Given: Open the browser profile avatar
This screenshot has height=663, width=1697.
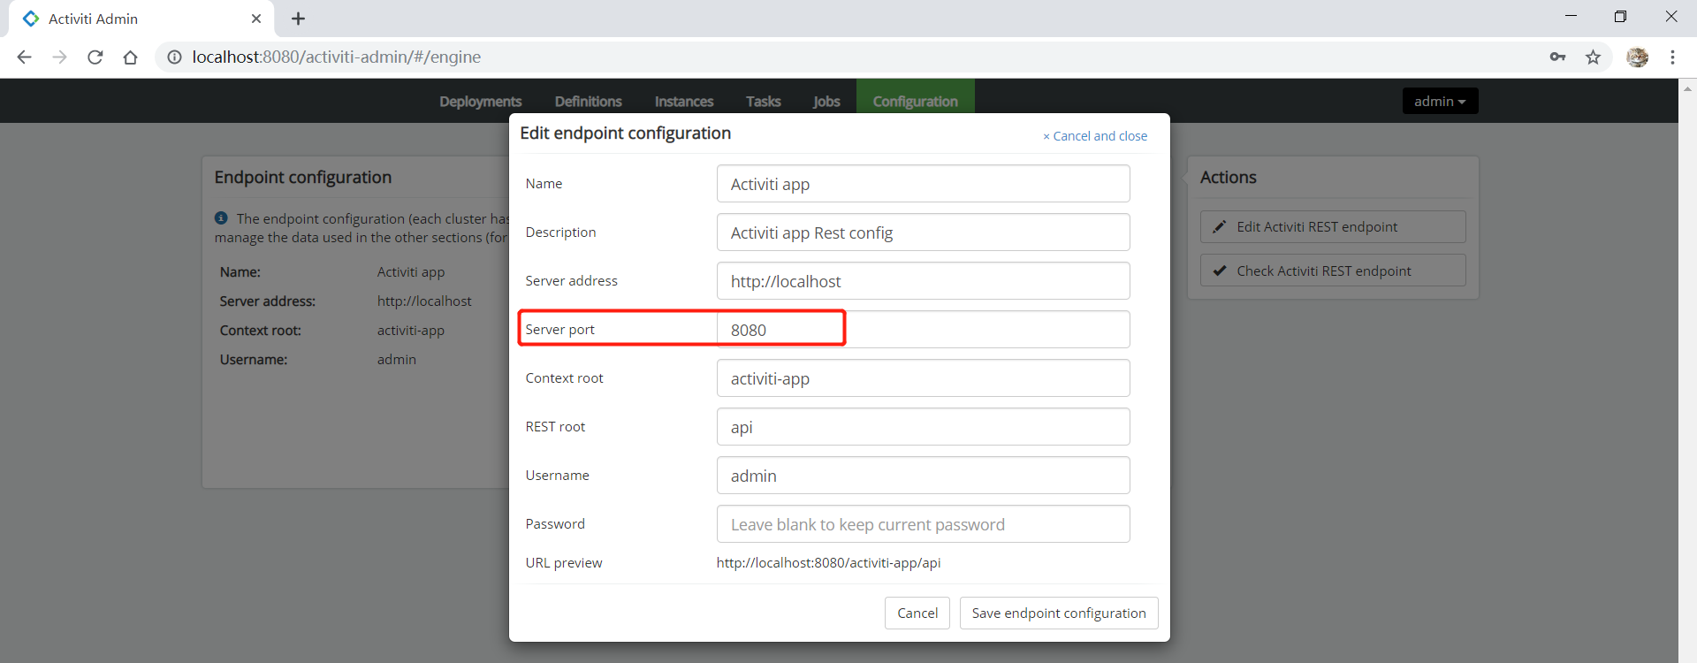Looking at the screenshot, I should pyautogui.click(x=1637, y=57).
